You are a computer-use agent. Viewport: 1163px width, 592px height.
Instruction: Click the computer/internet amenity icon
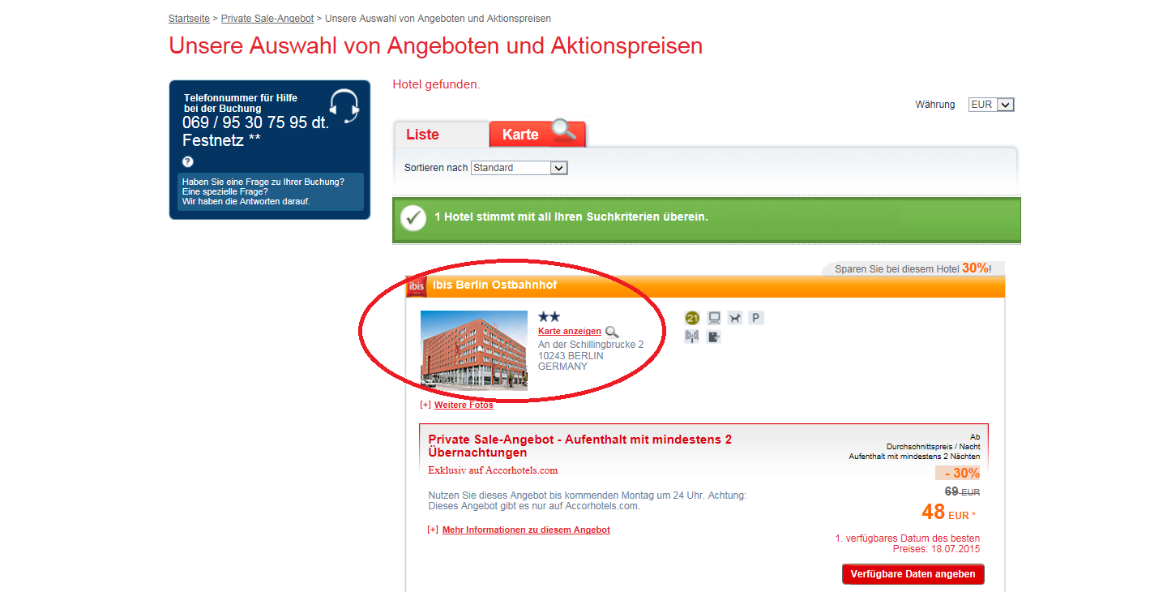714,318
